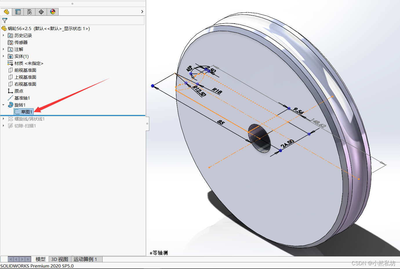Screen dimensions: 400x269
Task: Click the 注解 annotation icon
Action: click(10, 49)
